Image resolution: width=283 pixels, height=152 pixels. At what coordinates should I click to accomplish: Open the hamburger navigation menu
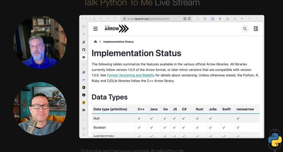coord(95,29)
